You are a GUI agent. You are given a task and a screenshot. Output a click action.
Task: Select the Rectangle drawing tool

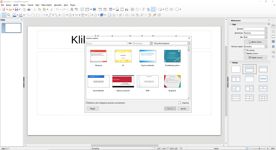(x=33, y=15)
